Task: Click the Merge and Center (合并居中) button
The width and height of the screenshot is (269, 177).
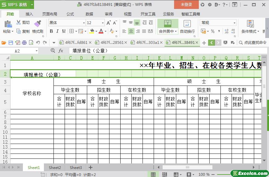Action: (x=168, y=24)
